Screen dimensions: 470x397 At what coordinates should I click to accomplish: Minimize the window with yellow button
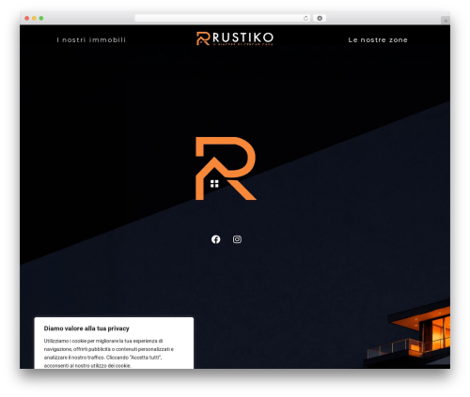pyautogui.click(x=34, y=18)
